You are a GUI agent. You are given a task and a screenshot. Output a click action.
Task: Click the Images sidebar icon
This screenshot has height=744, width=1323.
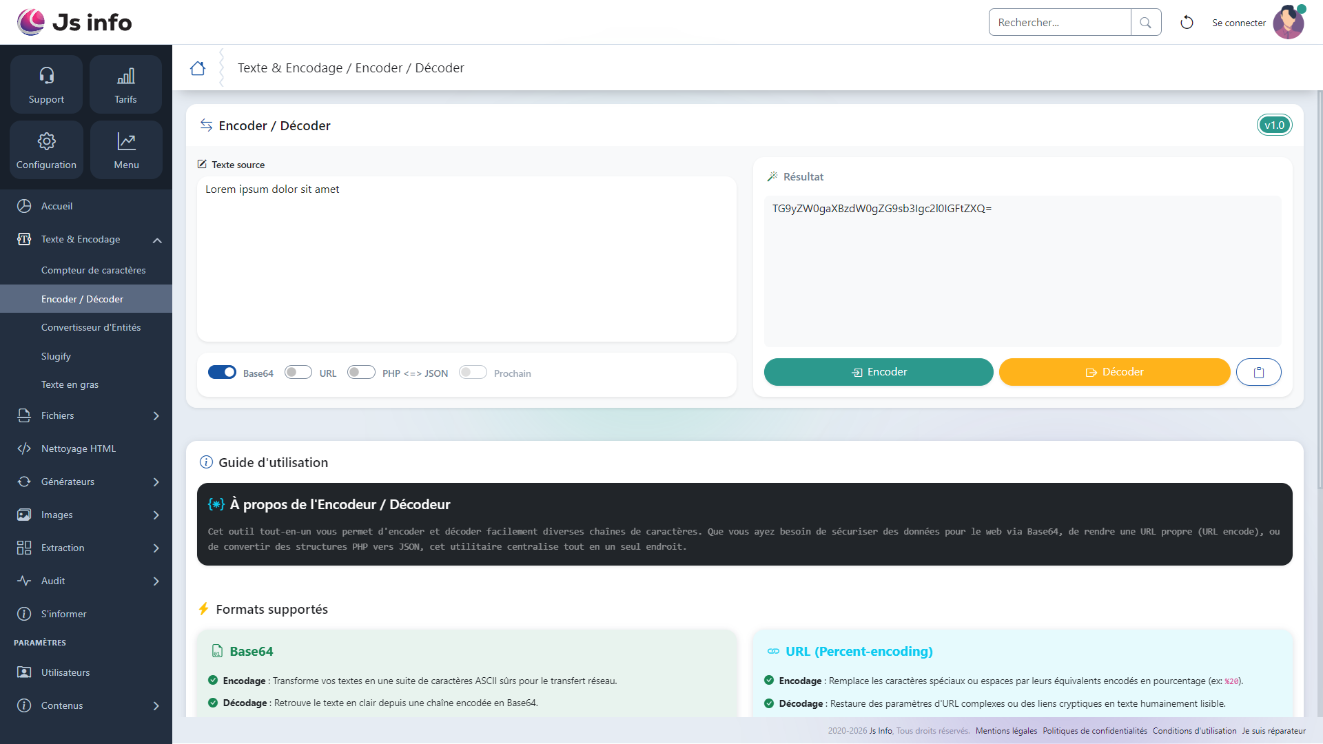point(24,515)
